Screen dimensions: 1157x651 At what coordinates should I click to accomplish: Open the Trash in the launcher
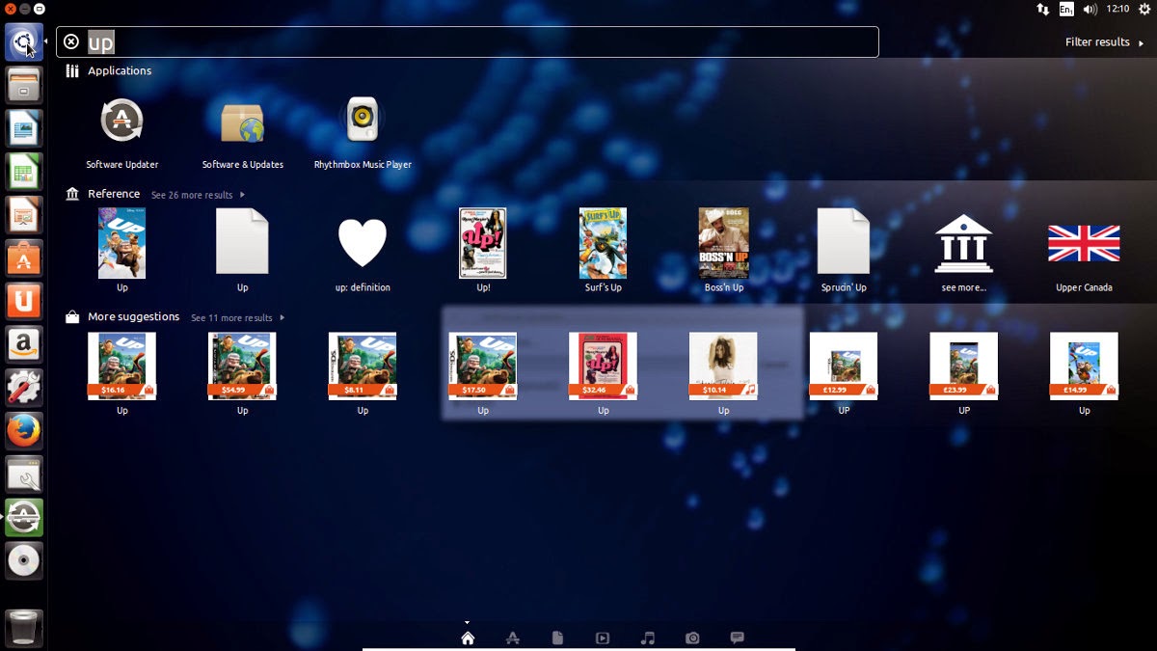click(x=24, y=628)
